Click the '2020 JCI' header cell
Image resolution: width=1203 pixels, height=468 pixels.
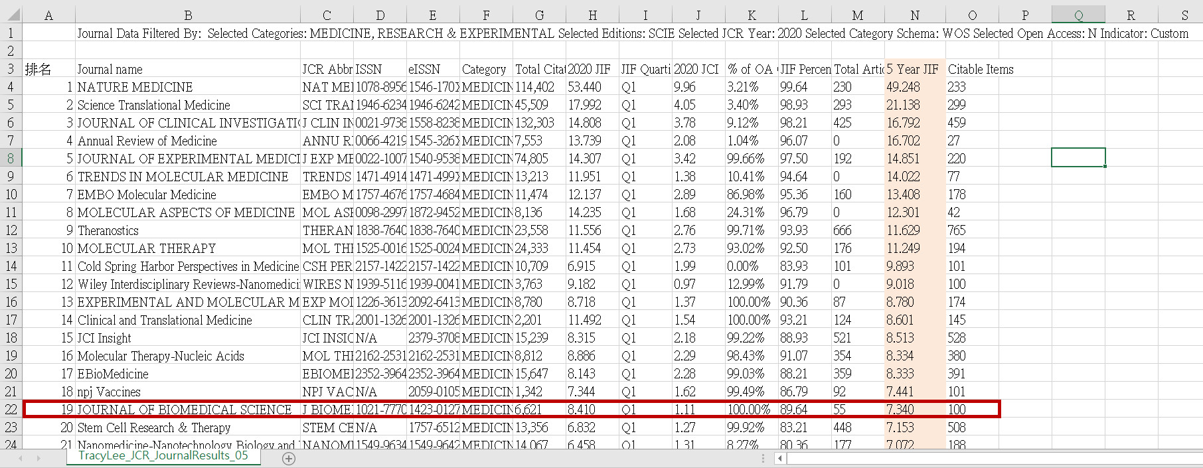tap(698, 69)
